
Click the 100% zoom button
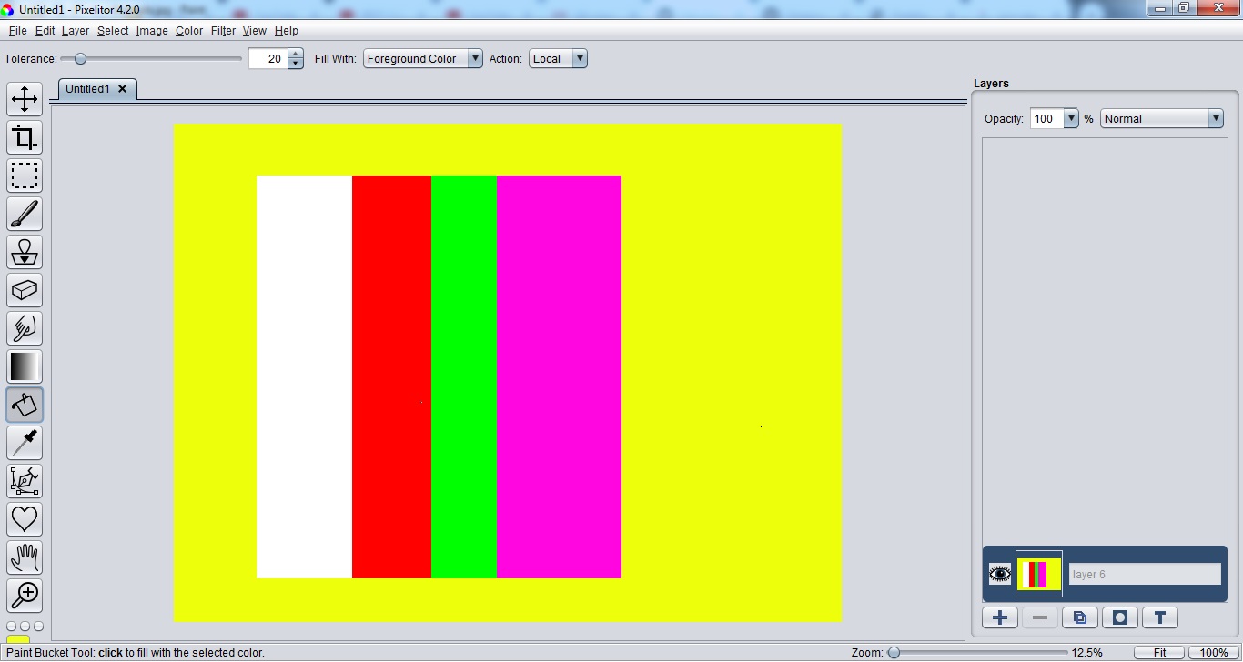coord(1214,652)
